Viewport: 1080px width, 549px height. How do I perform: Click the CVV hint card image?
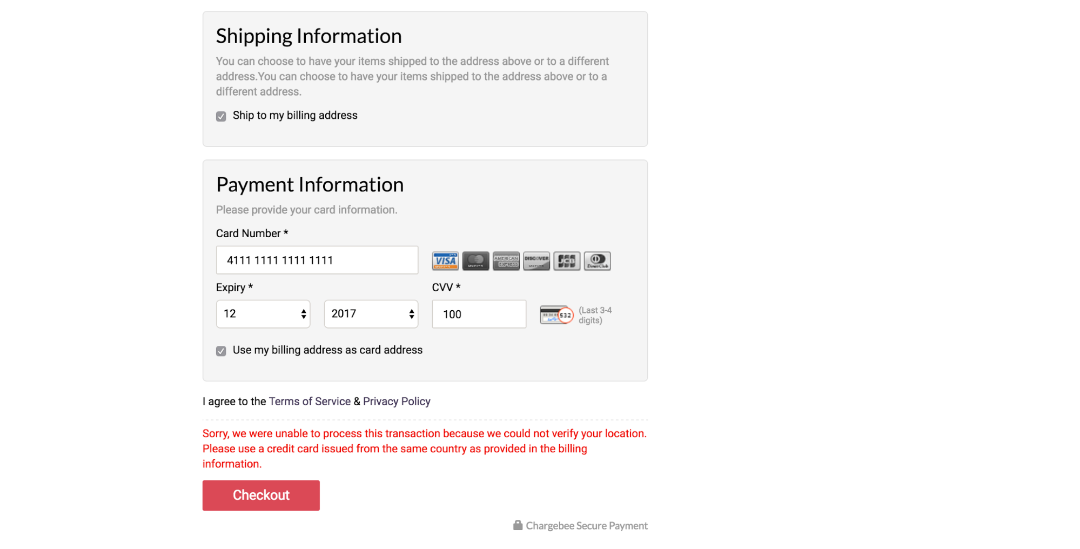click(x=556, y=314)
